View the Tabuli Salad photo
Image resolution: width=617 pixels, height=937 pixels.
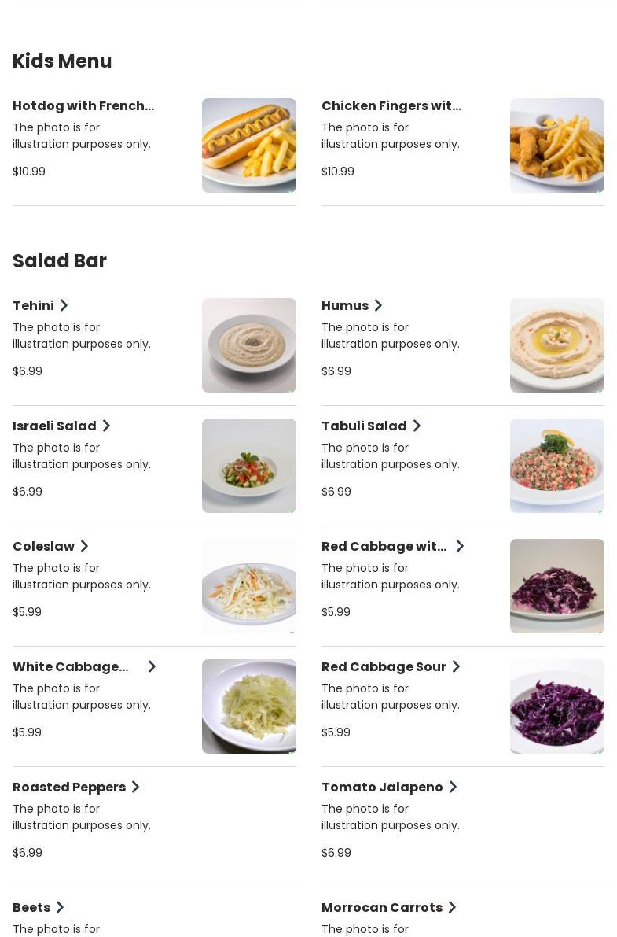556,466
